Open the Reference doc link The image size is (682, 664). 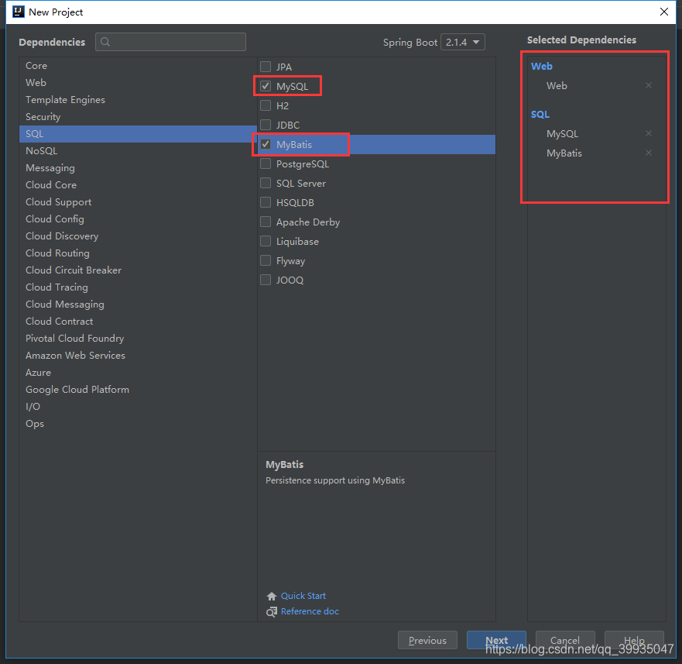[310, 611]
